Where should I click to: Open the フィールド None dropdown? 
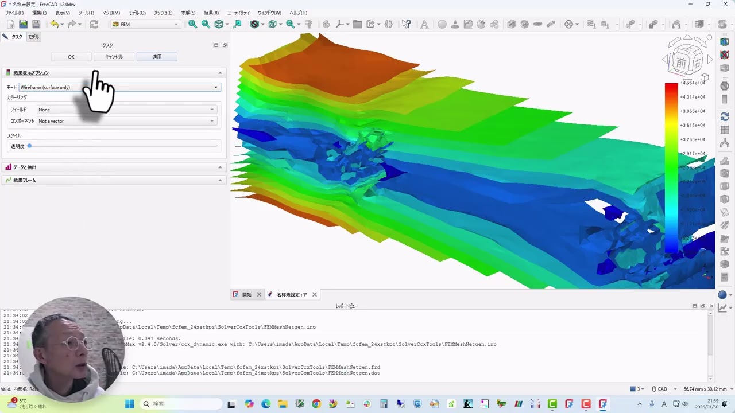(x=126, y=110)
